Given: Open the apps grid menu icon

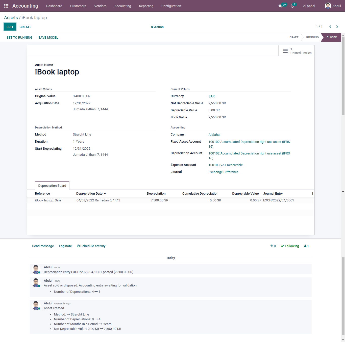Looking at the screenshot, I should click(6, 6).
